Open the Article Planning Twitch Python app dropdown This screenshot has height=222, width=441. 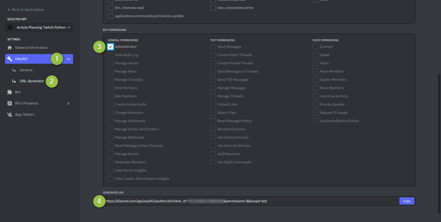39,27
